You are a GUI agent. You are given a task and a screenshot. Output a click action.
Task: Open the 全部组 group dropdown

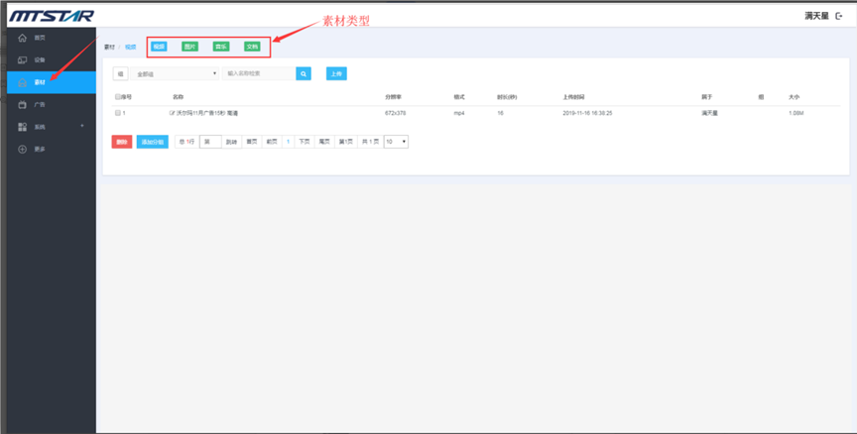pos(176,73)
